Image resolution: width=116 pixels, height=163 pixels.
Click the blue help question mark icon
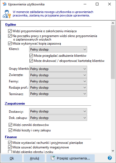(110, 158)
